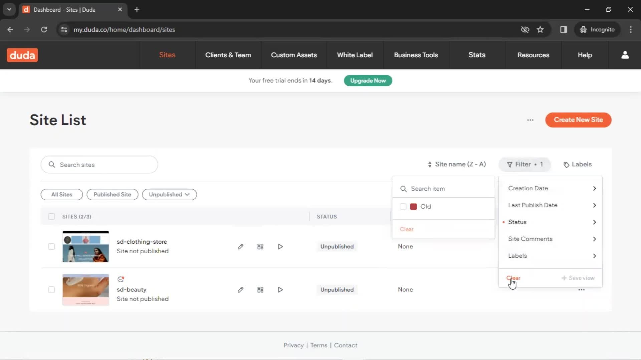Screen dimensions: 641x360
Task: Clear label selection in labels popup
Action: coord(407,229)
